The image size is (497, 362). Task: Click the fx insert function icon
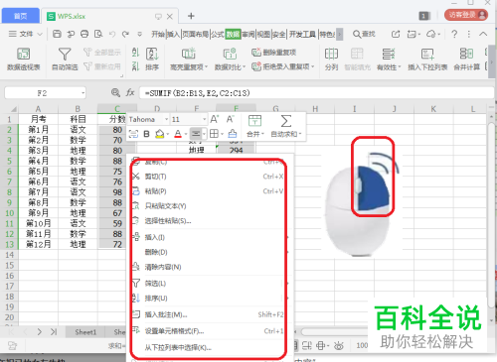pos(130,93)
